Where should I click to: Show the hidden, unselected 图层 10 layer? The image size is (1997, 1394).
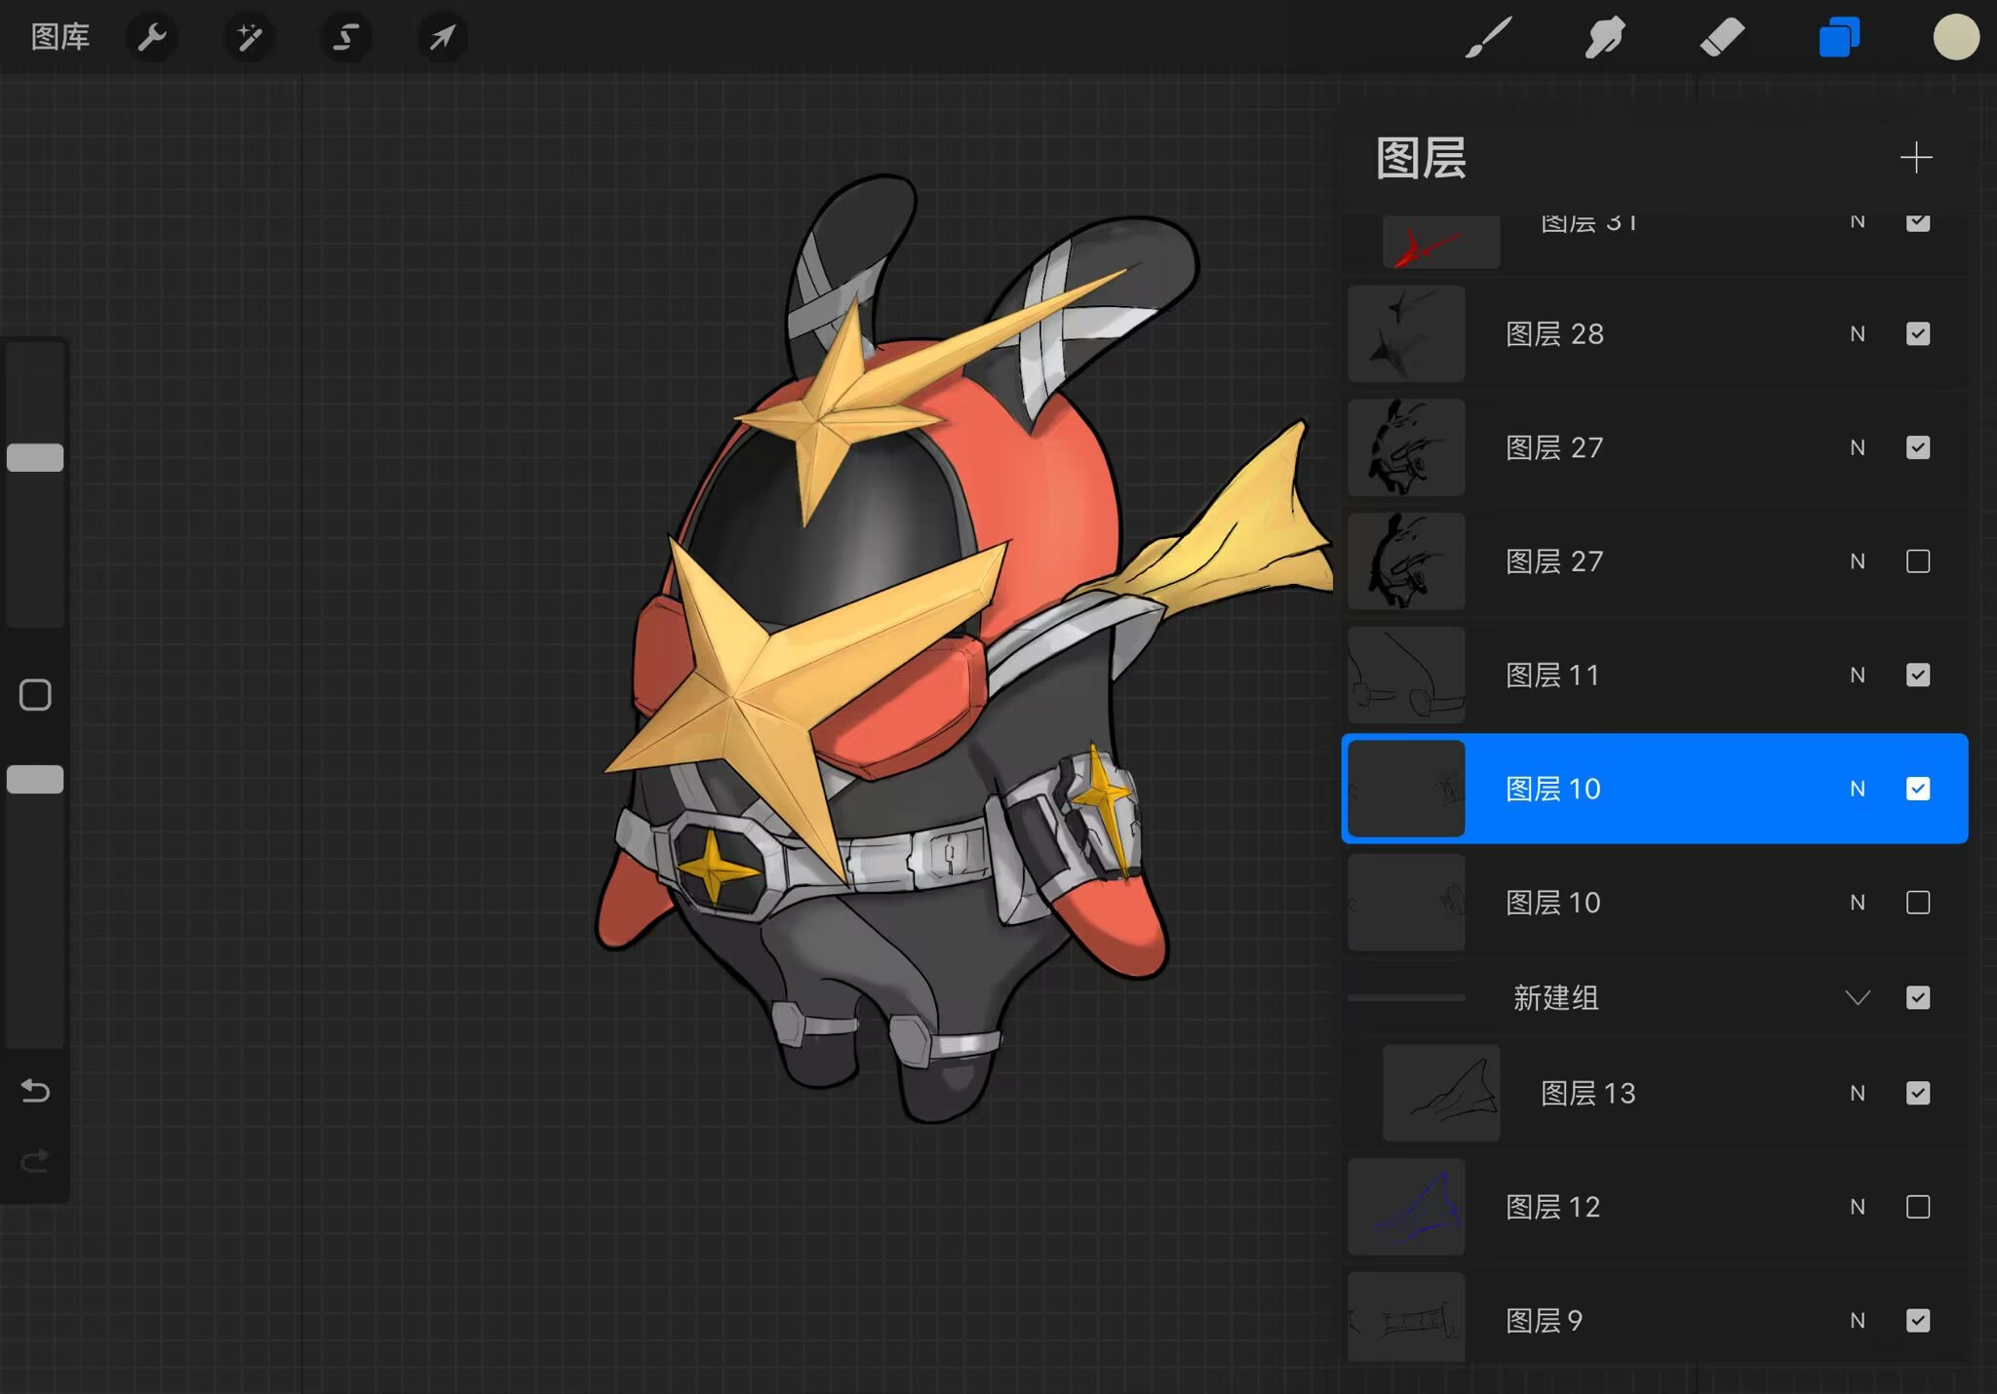[1918, 903]
